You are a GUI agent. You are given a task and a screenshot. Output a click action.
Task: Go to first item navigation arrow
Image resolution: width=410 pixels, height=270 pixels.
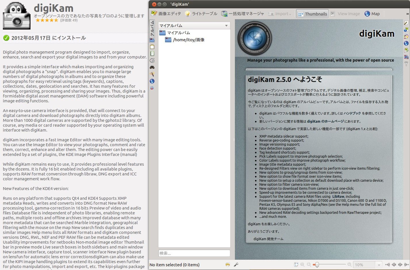pyautogui.click(x=388, y=265)
